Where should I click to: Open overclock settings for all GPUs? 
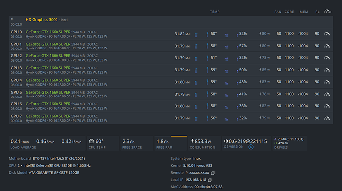[x=328, y=11]
